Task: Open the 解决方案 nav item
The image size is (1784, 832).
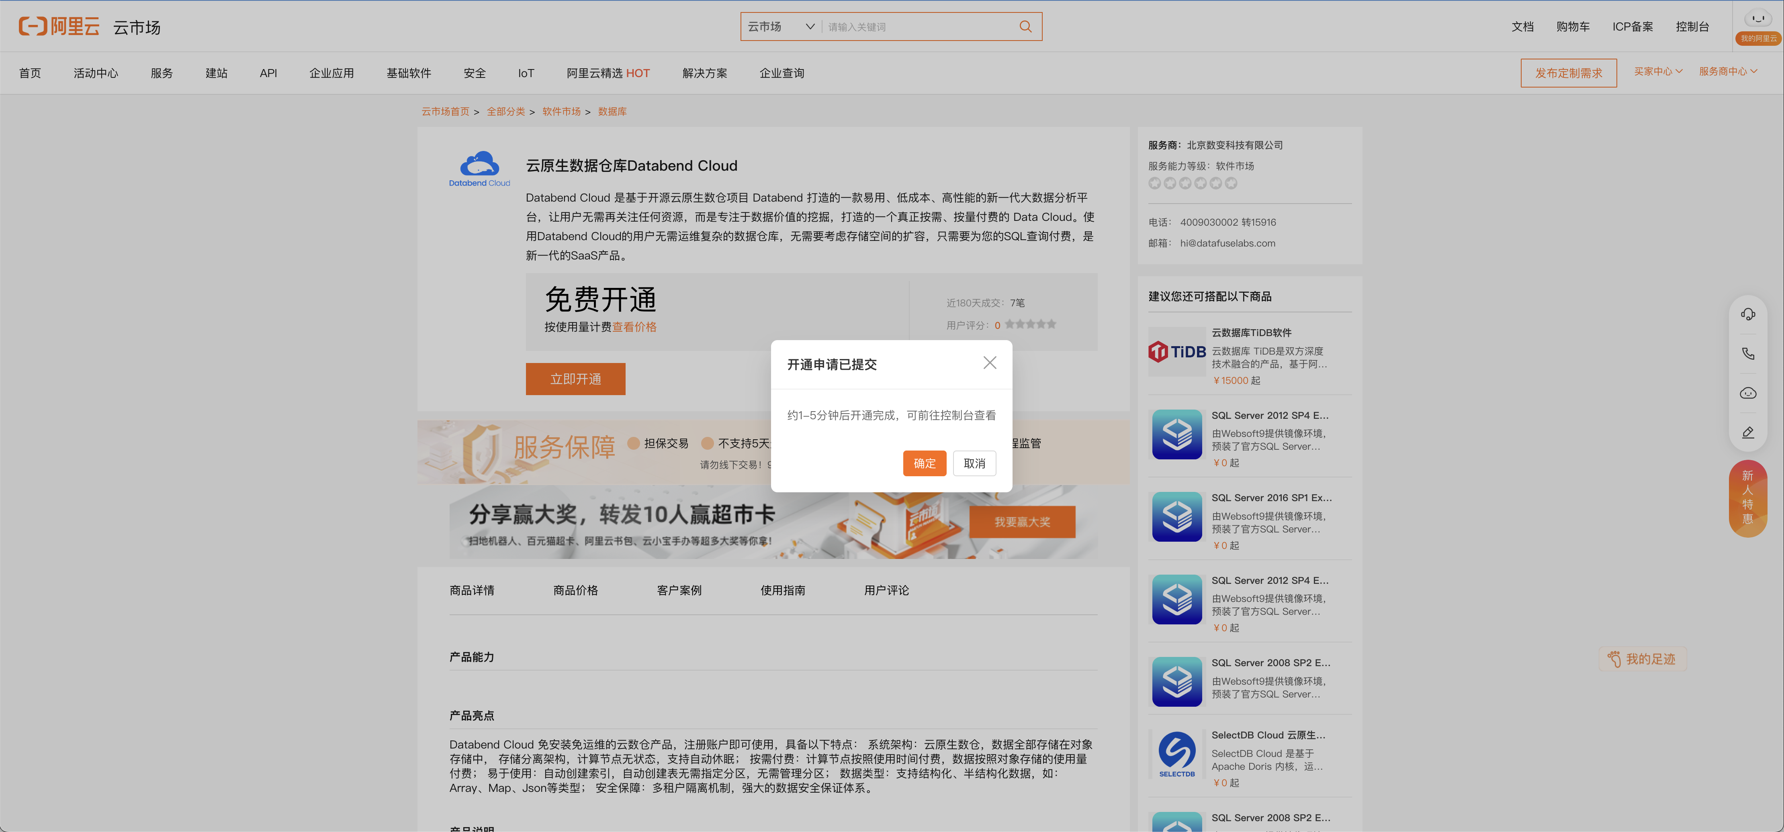Action: (x=704, y=73)
